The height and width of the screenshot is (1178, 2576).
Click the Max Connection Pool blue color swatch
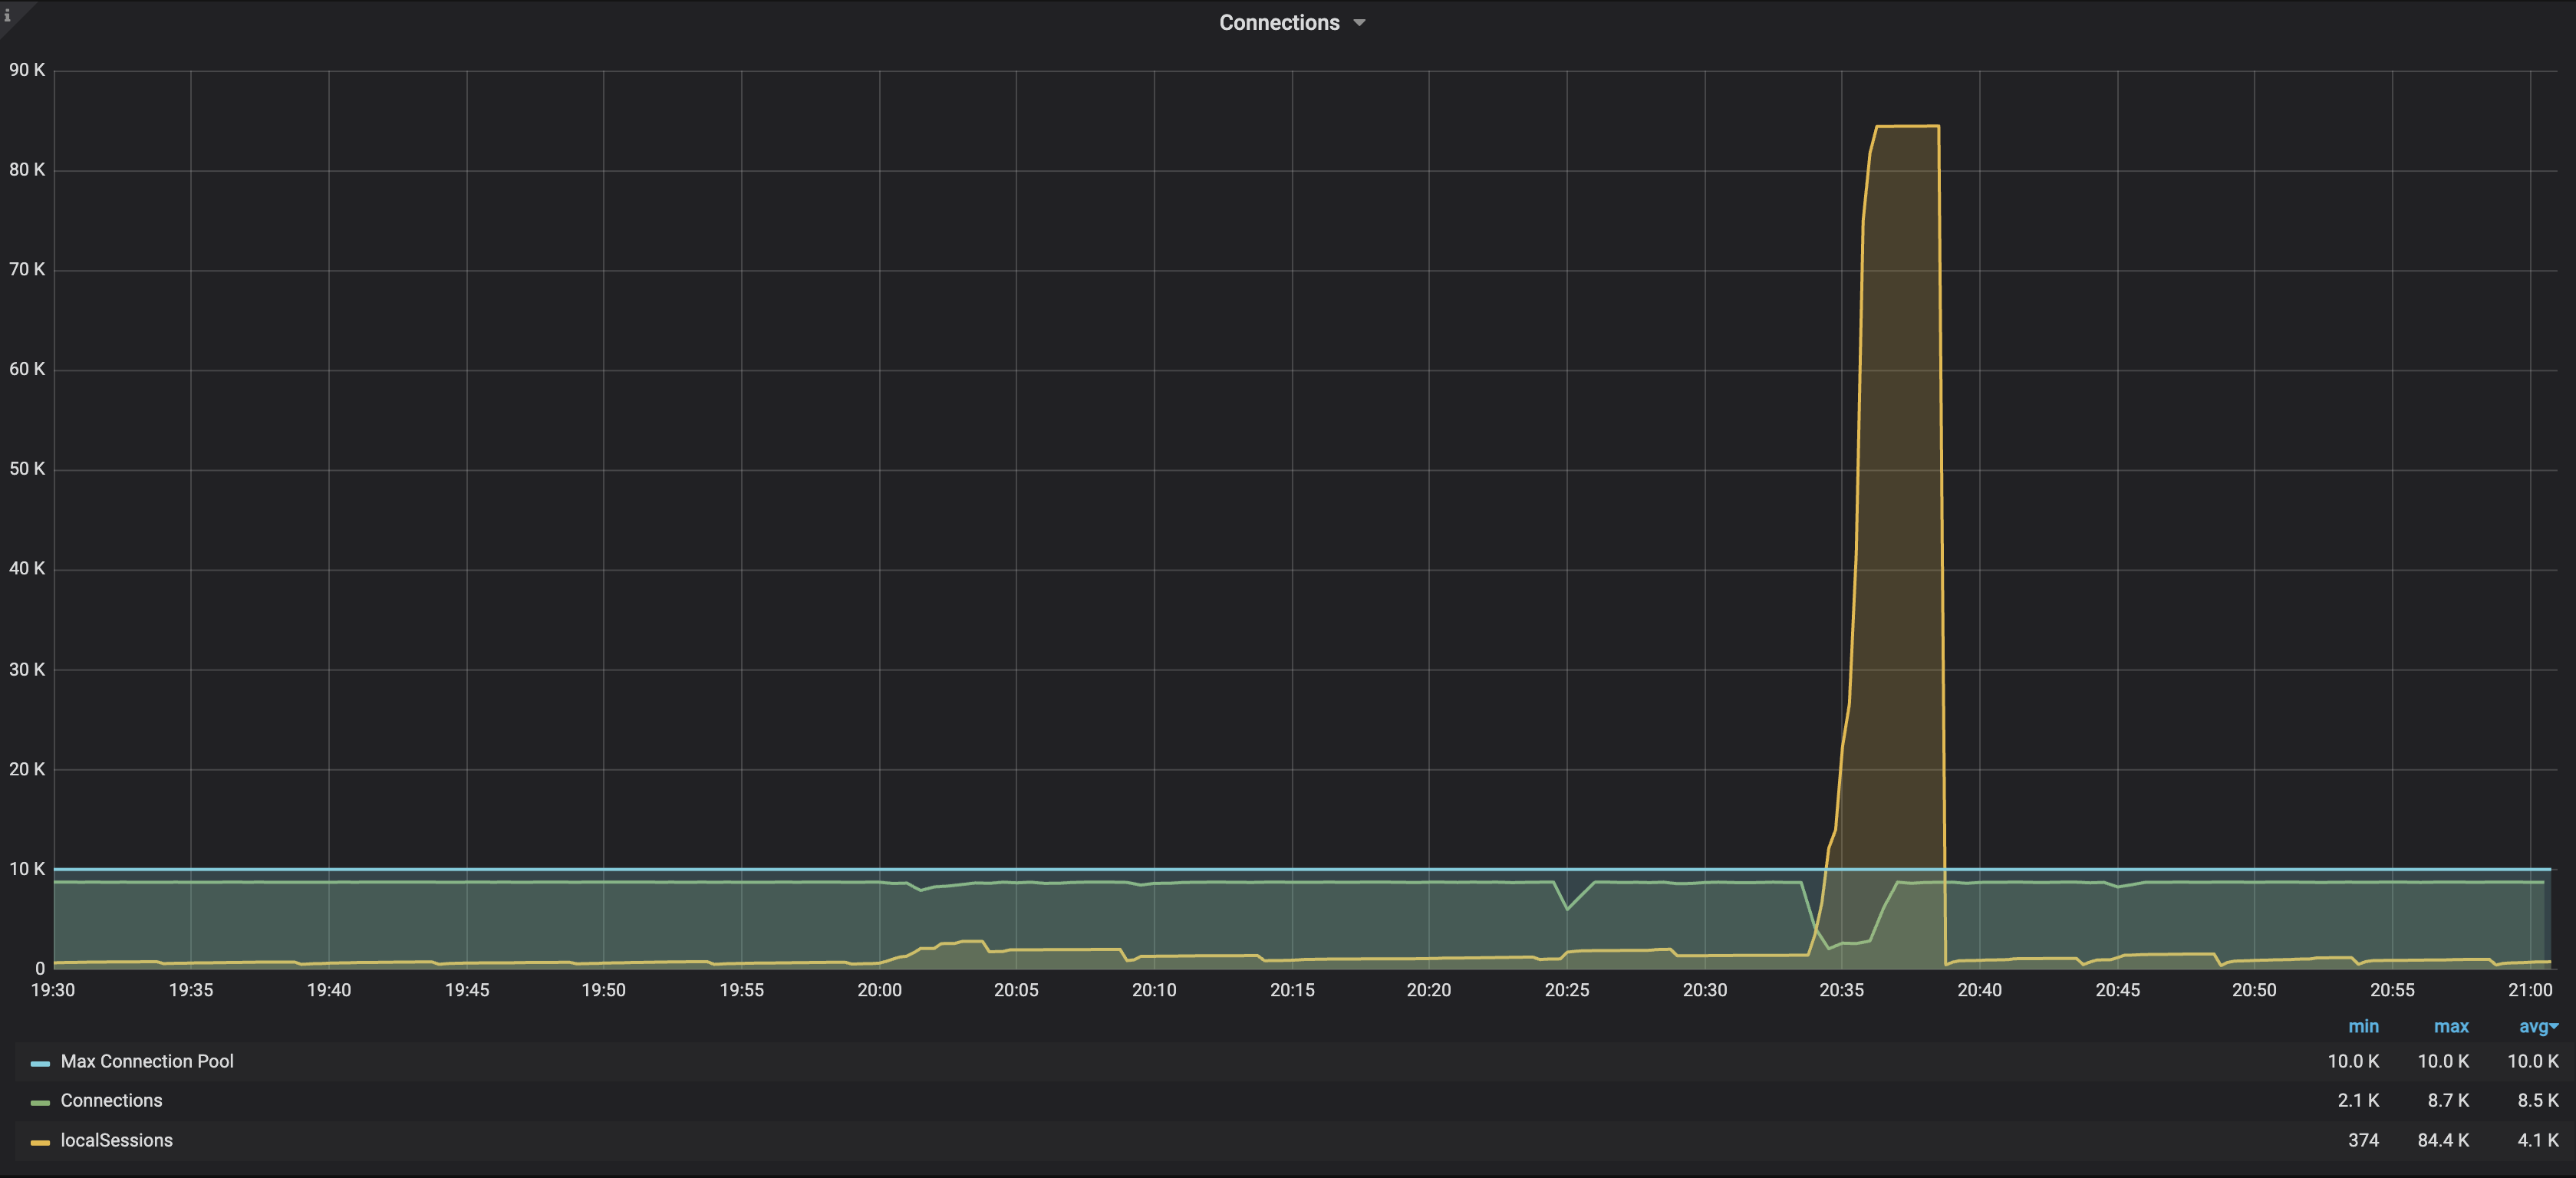[x=40, y=1063]
